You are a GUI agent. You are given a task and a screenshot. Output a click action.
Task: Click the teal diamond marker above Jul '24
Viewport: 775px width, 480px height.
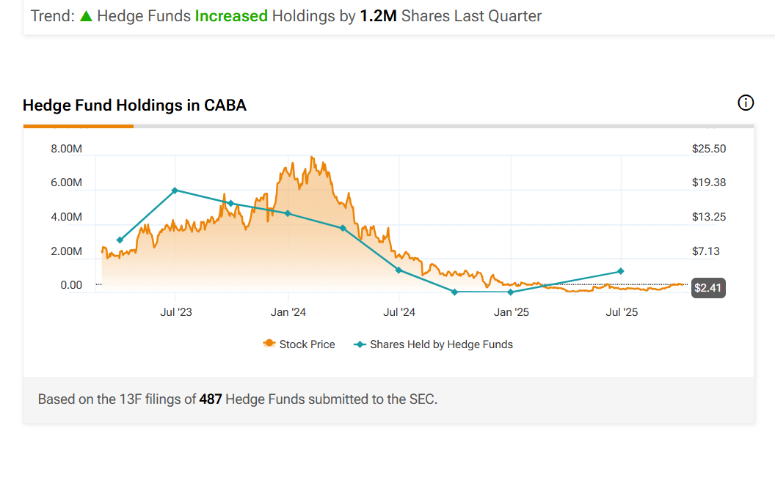coord(399,270)
